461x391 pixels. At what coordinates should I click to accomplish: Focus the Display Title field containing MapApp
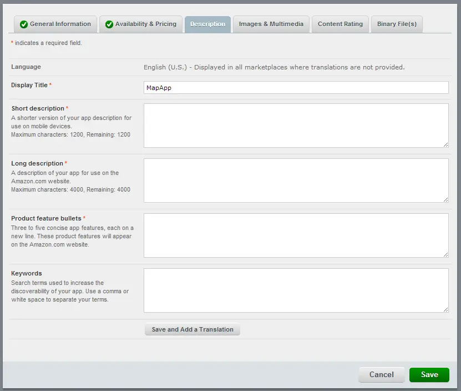tap(296, 88)
